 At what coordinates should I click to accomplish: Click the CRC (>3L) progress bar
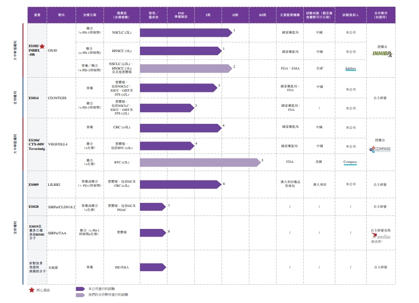[x=180, y=128]
